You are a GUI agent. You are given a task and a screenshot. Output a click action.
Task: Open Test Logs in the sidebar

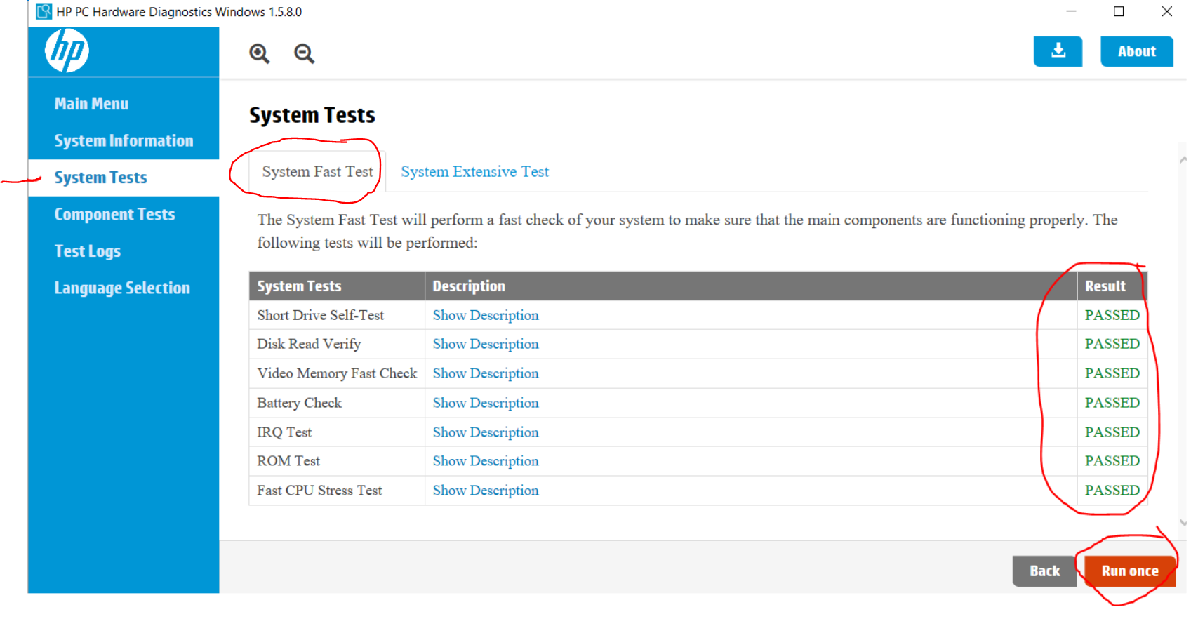pos(88,251)
